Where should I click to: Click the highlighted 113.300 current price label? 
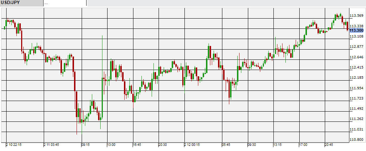356,31
